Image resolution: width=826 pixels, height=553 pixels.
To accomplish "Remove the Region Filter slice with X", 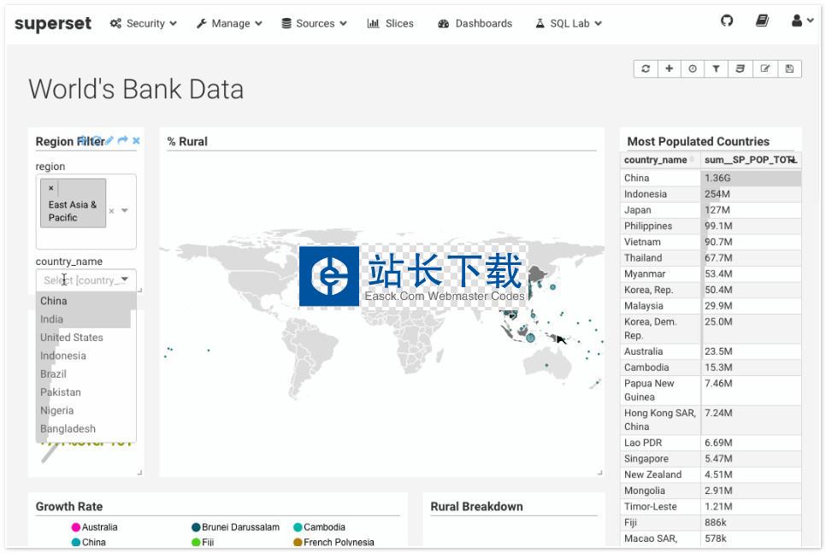I will [136, 141].
